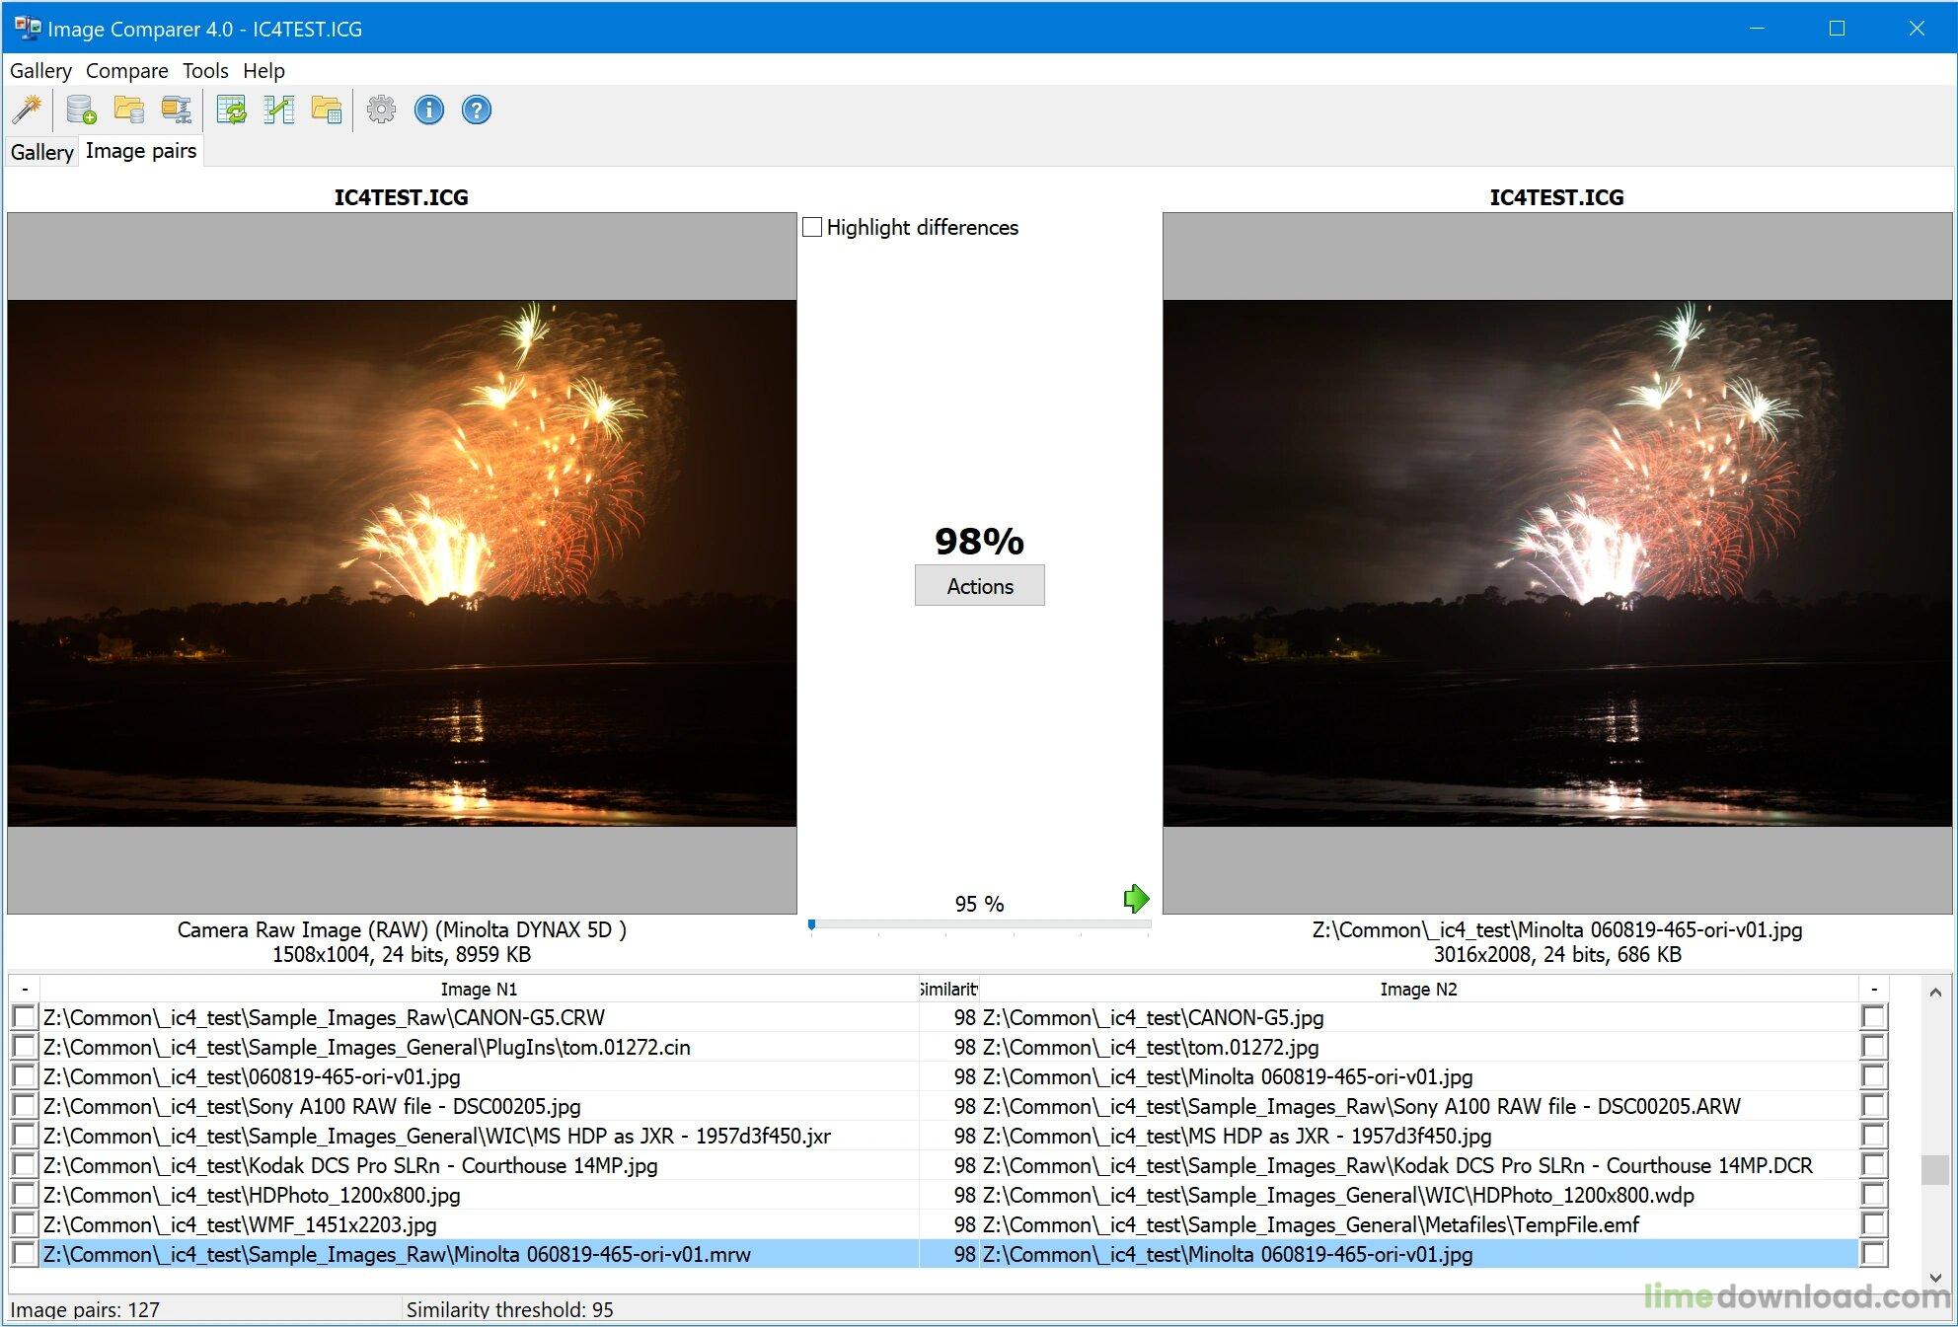The height and width of the screenshot is (1327, 1958).
Task: Click the compare two galleries icon
Action: click(x=279, y=110)
